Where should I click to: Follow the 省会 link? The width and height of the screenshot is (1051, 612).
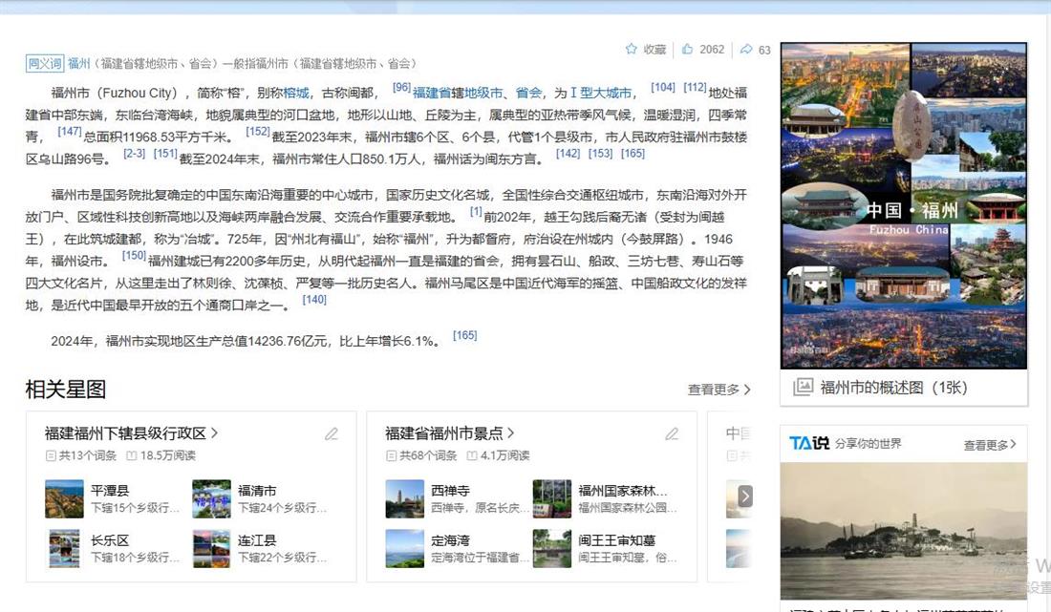[529, 93]
